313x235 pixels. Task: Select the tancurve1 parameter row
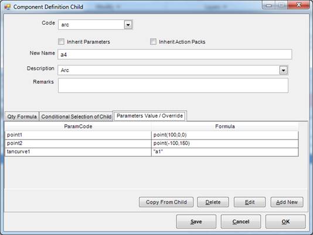(x=152, y=152)
